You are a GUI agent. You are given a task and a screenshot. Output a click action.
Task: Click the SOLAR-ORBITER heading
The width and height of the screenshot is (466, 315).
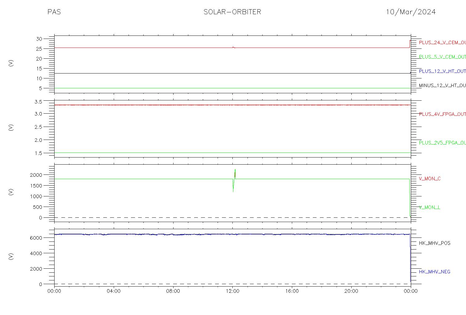pos(232,12)
